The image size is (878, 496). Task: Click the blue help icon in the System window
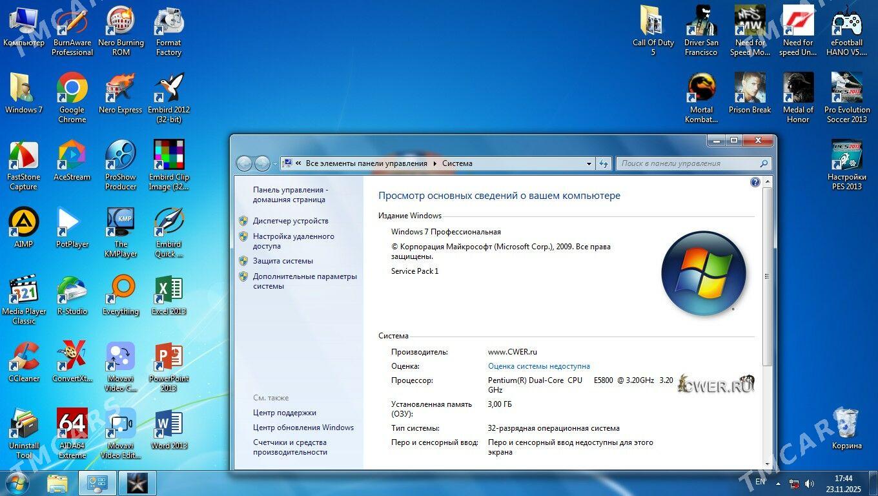pos(755,181)
